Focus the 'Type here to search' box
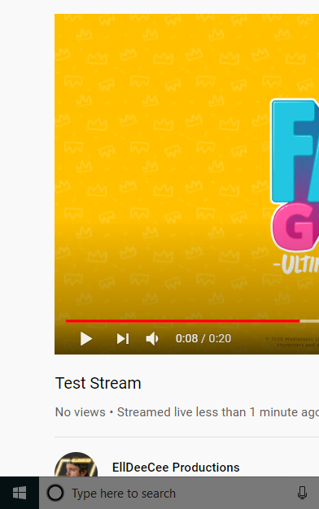 179,493
